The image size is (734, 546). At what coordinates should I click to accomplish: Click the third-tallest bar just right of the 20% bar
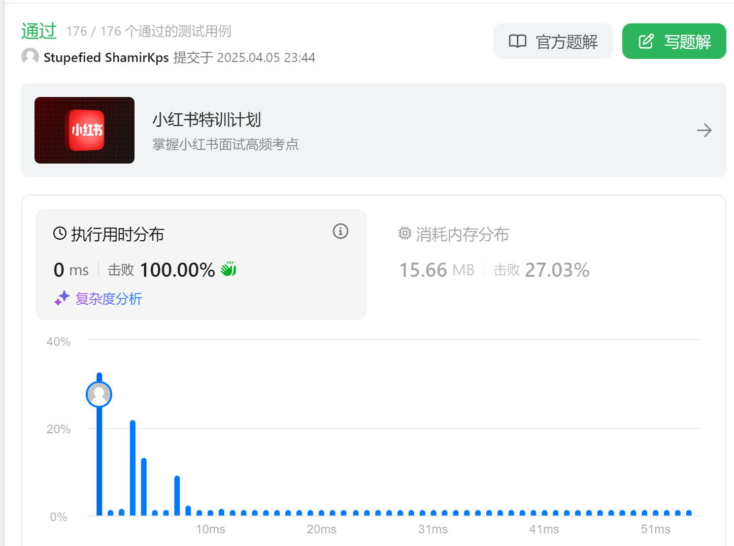coord(144,487)
